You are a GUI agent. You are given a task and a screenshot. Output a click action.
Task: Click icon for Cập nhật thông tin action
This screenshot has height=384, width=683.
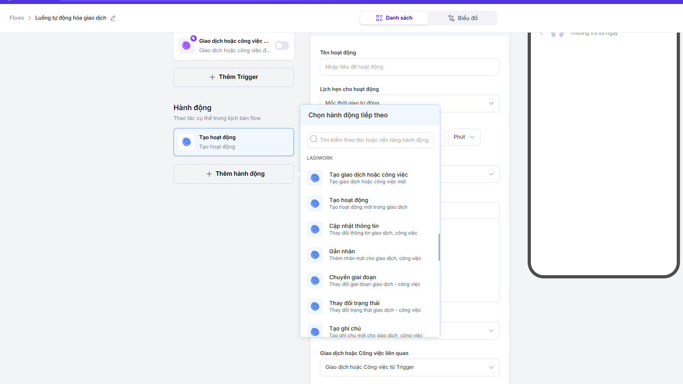pyautogui.click(x=315, y=229)
